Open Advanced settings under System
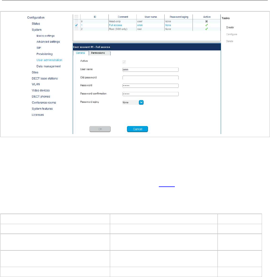This screenshot has height=277, width=270. click(48, 42)
